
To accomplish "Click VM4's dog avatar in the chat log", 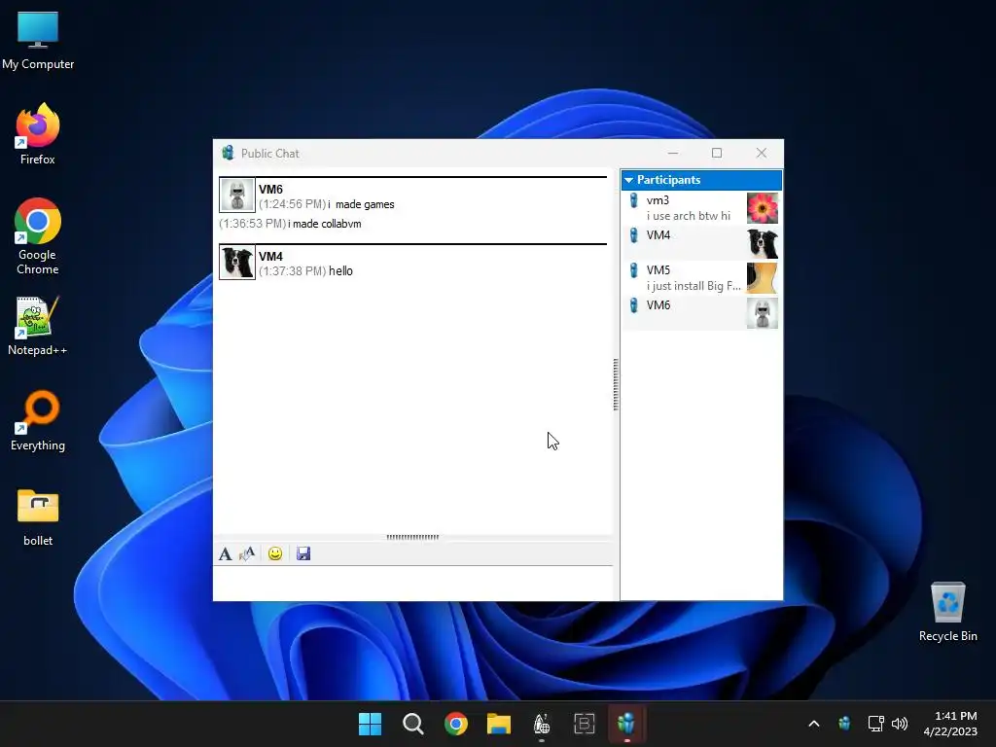I will [237, 263].
